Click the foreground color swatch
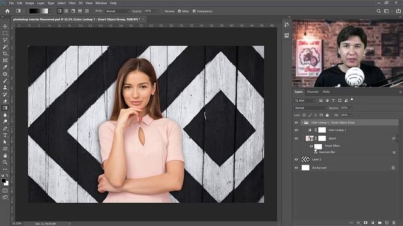 click(4, 181)
